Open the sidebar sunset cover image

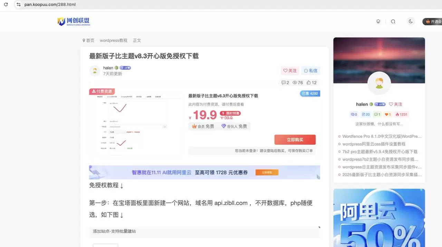379,60
